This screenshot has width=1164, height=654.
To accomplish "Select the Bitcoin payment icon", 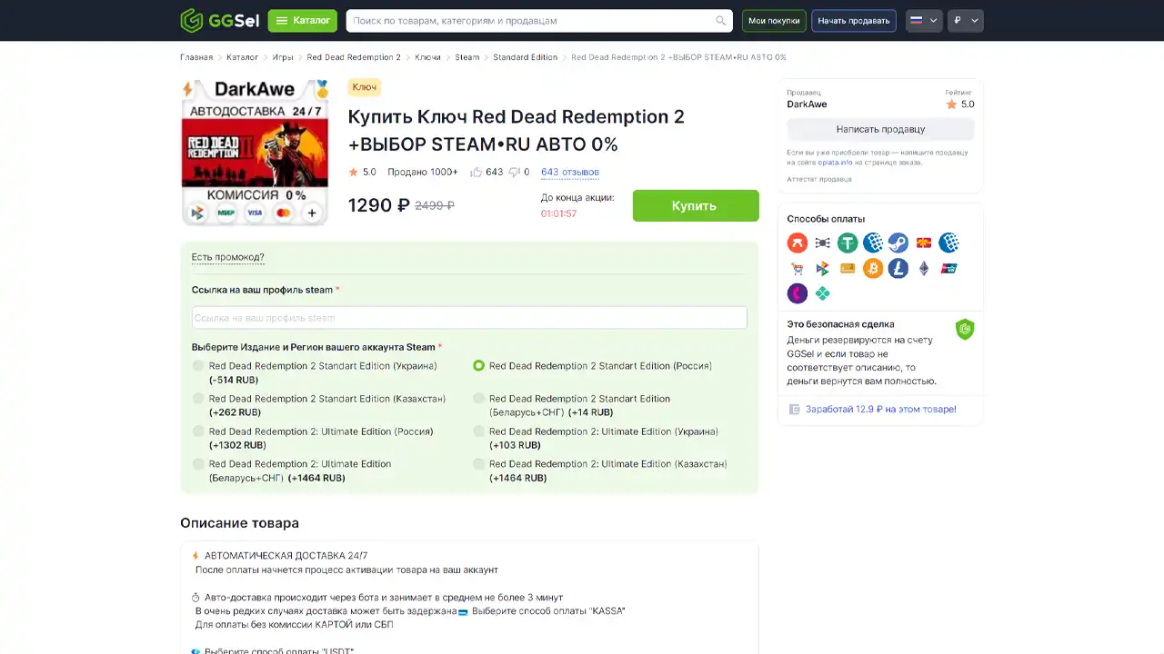I will point(873,268).
